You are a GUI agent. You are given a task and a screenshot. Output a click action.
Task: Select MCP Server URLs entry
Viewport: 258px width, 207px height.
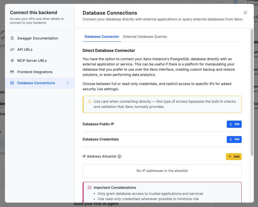pos(40,61)
